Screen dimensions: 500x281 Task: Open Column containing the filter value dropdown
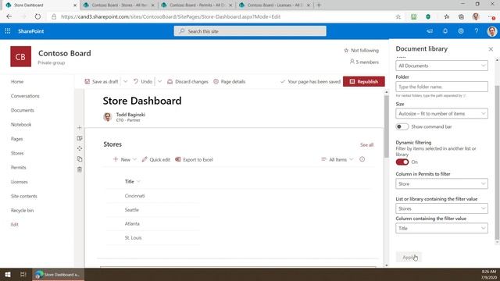pos(441,228)
